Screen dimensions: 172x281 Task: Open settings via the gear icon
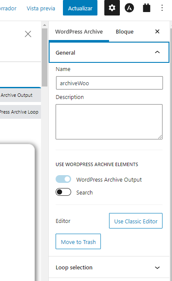(112, 8)
